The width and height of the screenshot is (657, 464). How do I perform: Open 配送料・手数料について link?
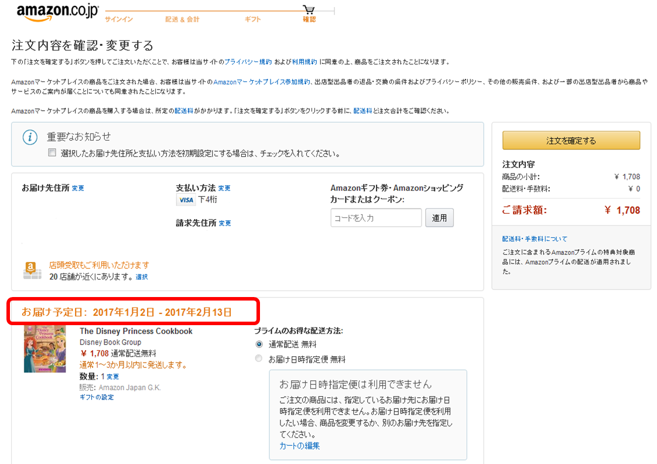tap(535, 239)
